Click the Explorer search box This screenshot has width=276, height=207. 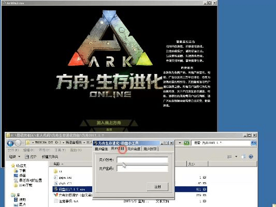click(x=221, y=143)
